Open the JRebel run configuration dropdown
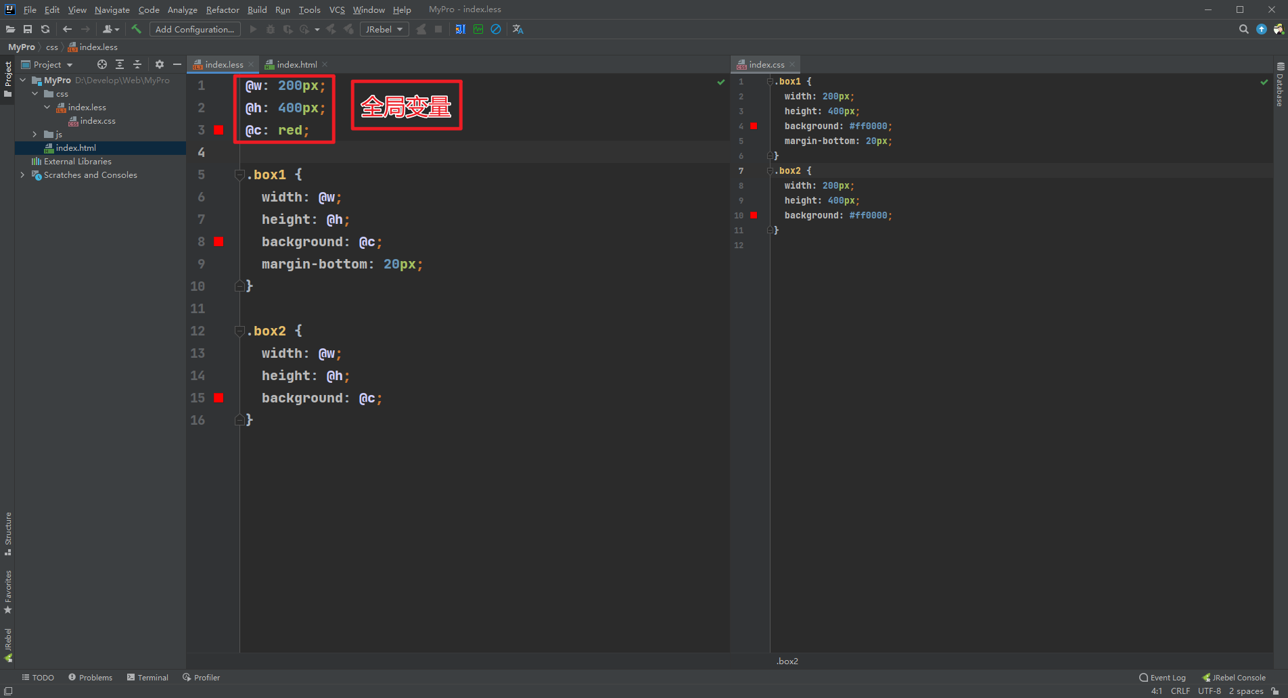Viewport: 1288px width, 698px height. (x=384, y=29)
